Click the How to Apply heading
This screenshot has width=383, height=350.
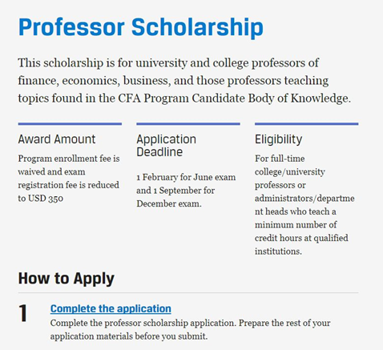coord(67,279)
